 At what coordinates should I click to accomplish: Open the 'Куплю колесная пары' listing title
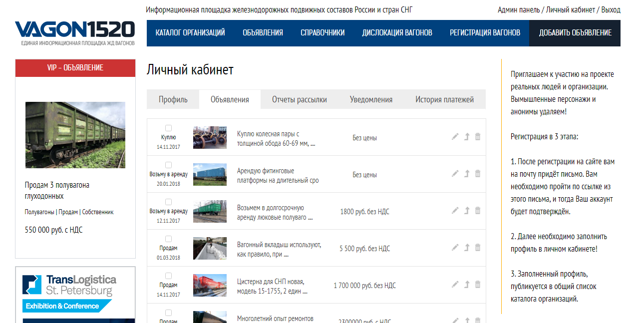tap(276, 139)
